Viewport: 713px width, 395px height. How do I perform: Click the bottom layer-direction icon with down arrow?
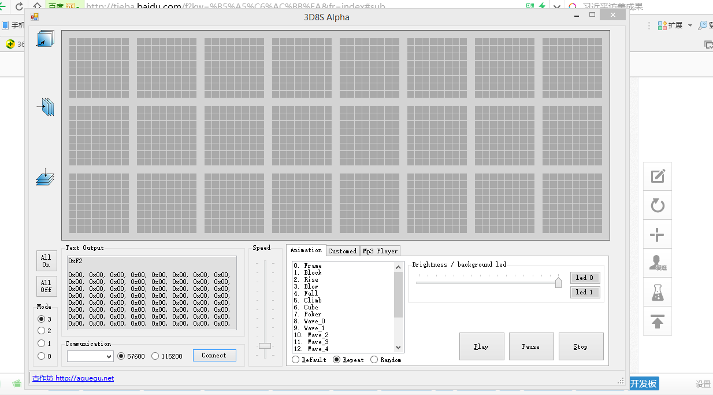45,176
